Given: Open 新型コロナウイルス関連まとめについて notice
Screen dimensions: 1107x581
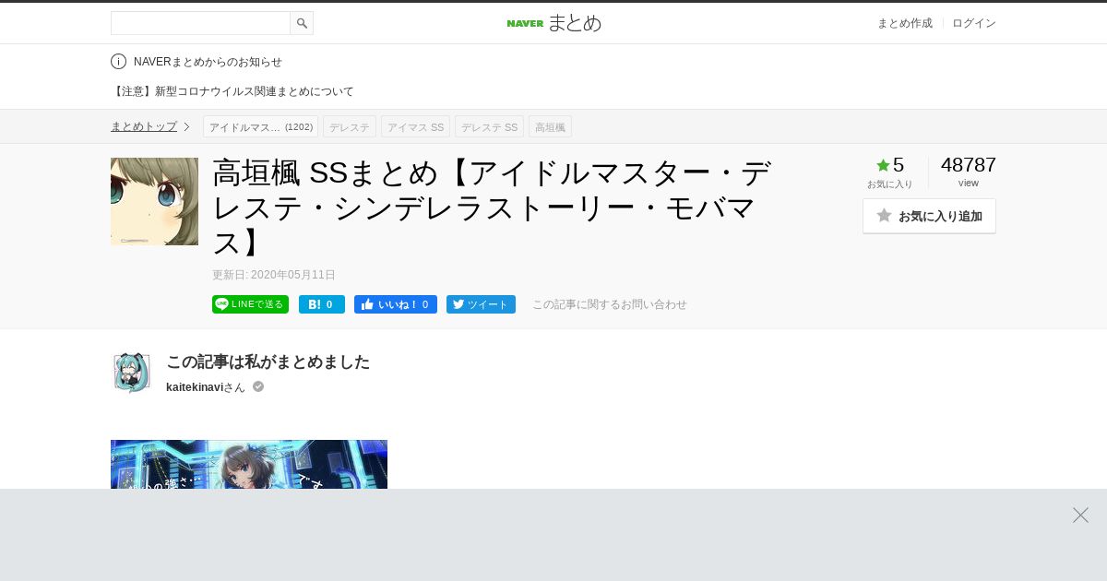Looking at the screenshot, I should (232, 91).
